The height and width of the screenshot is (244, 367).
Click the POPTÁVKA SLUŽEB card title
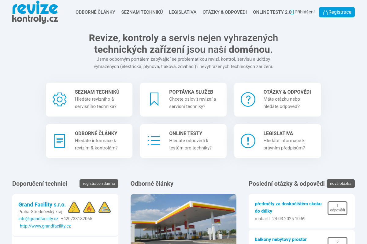click(191, 92)
